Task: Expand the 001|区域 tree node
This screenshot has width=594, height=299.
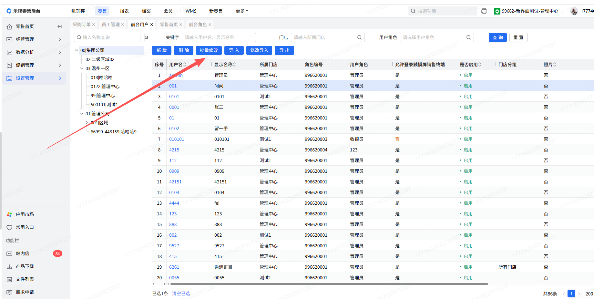Action: point(87,123)
